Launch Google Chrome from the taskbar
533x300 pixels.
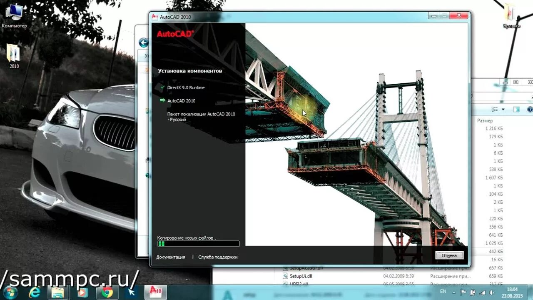(x=107, y=293)
